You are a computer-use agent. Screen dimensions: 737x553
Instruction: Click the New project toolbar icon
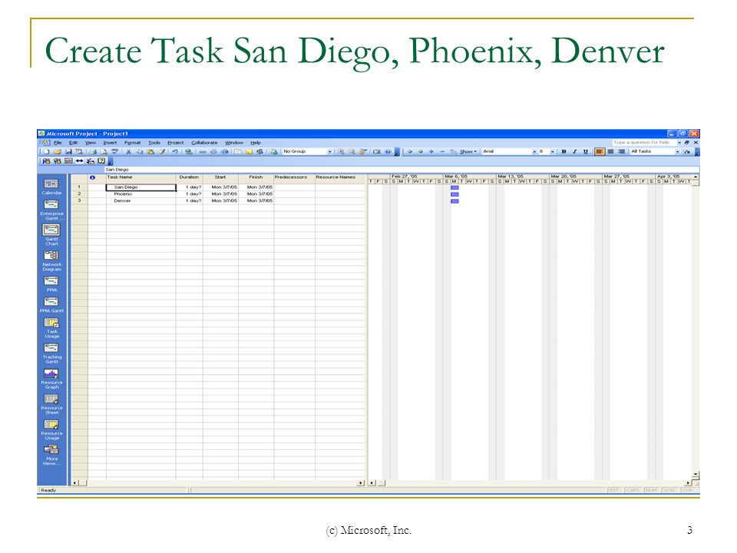(x=46, y=152)
